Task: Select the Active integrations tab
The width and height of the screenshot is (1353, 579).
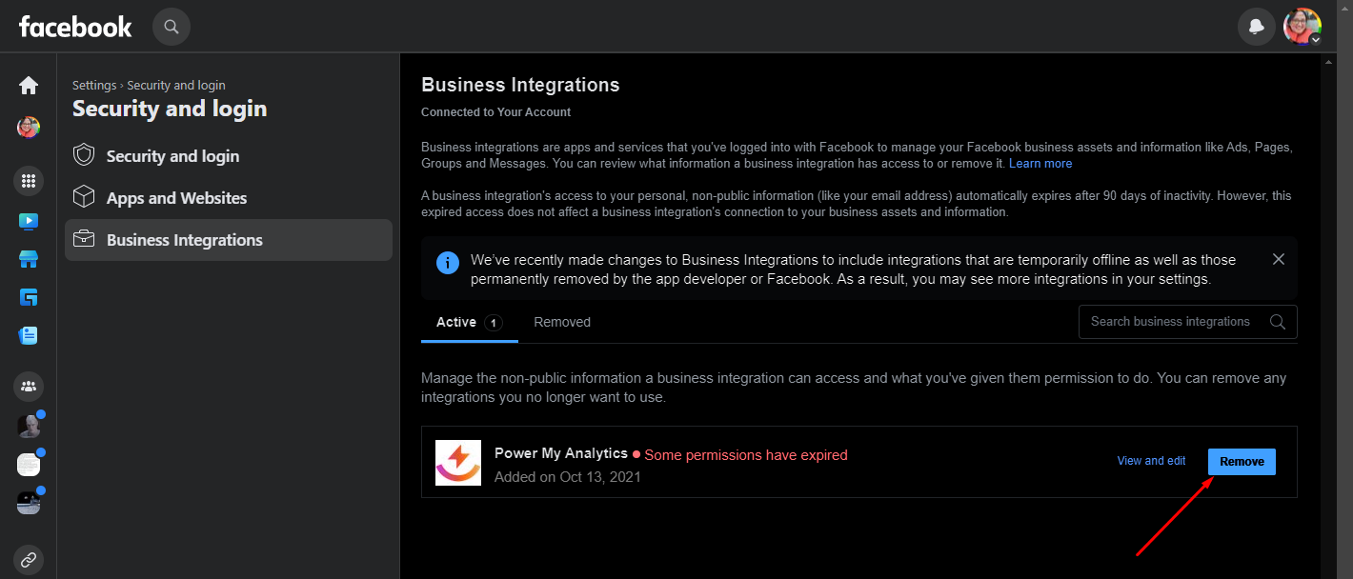Action: point(469,322)
